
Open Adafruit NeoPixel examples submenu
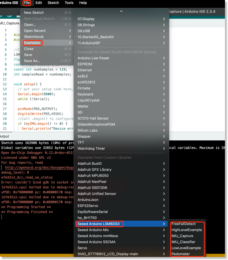tap(121, 182)
